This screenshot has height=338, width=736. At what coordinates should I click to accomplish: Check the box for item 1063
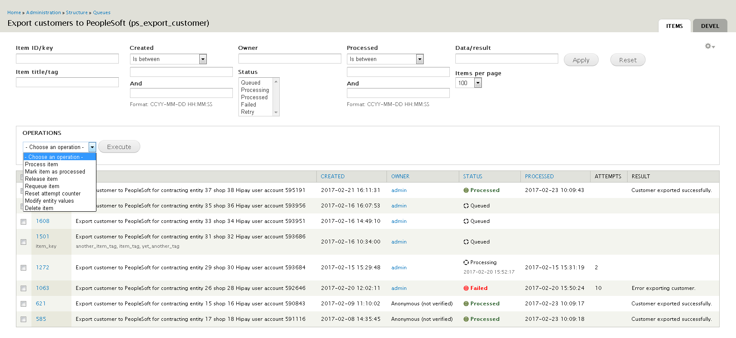[x=23, y=289]
